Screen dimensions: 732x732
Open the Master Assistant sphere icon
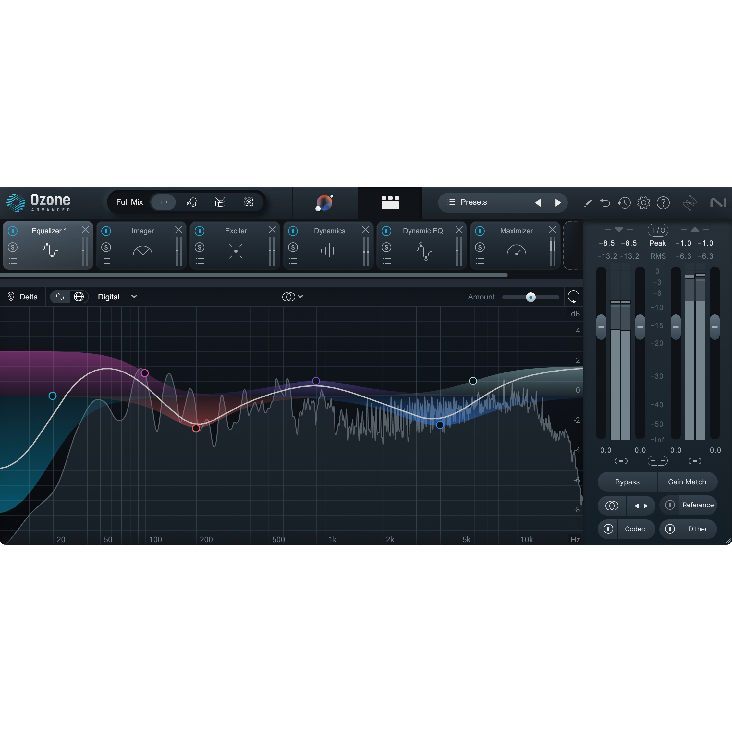point(324,203)
